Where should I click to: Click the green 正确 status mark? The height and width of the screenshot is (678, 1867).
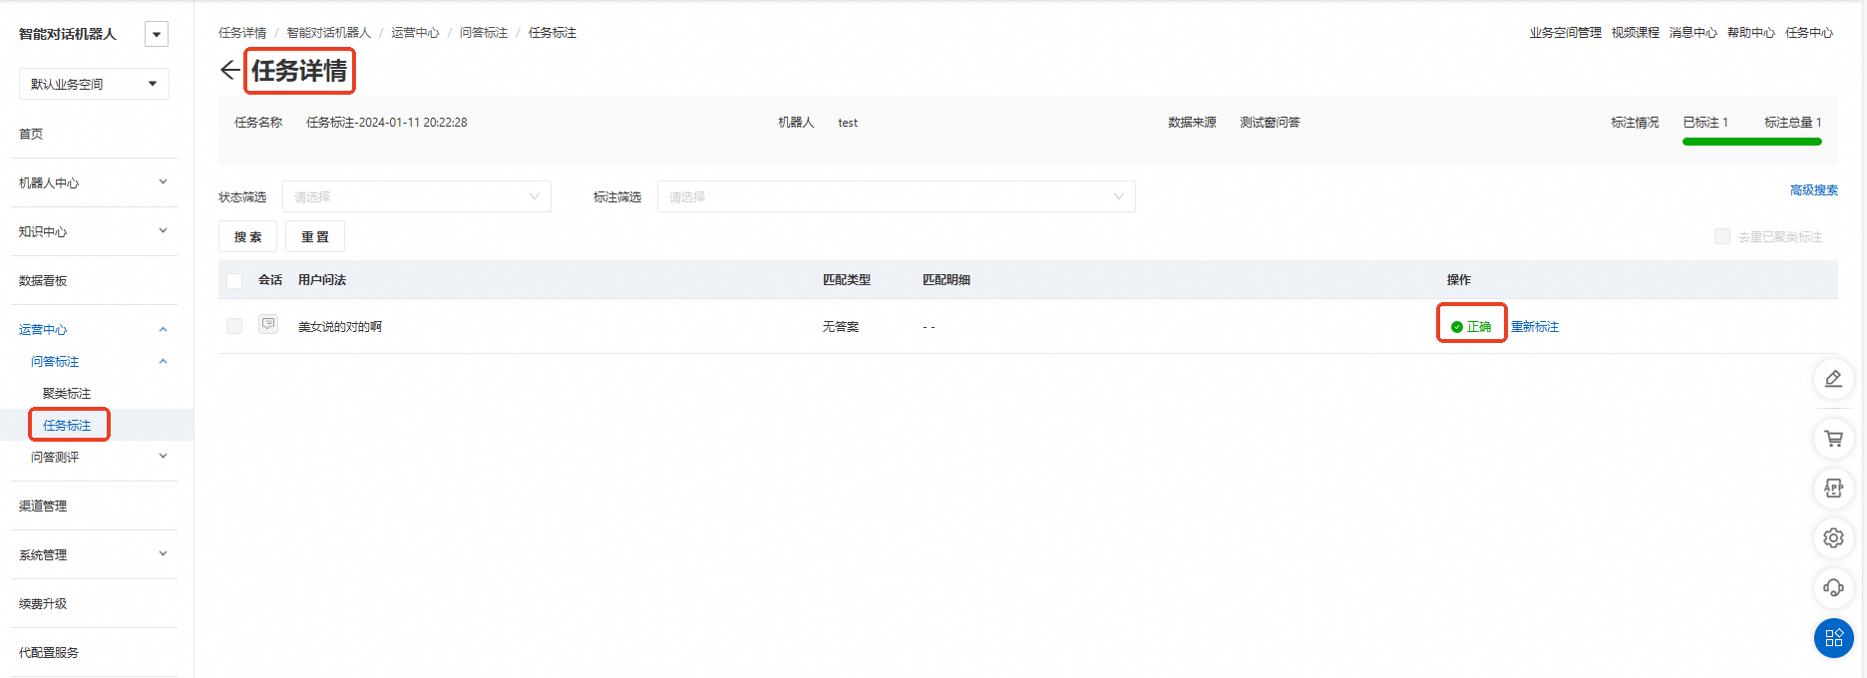point(1471,327)
